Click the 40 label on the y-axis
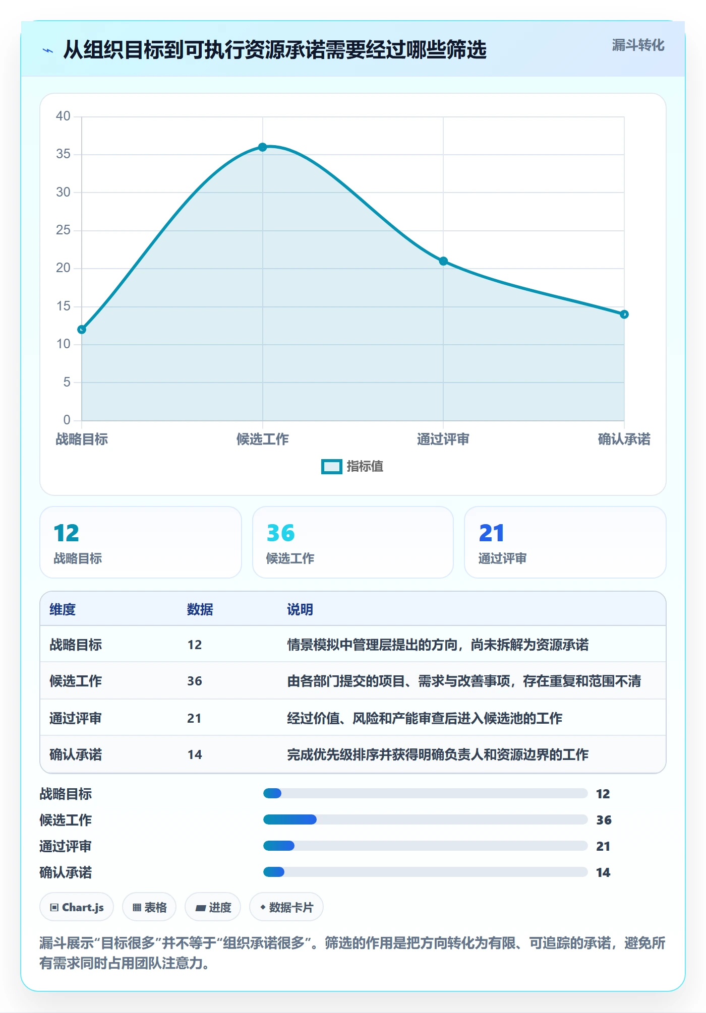The height and width of the screenshot is (1013, 706). [63, 116]
